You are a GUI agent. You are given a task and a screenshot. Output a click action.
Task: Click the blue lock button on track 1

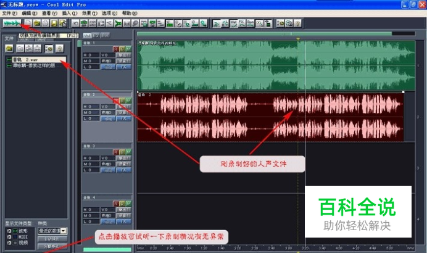point(108,67)
